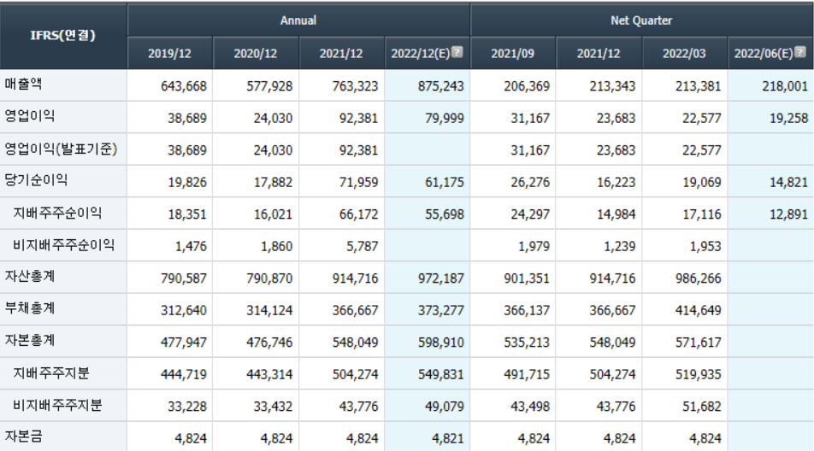Click total assets value 986,266
The height and width of the screenshot is (451, 814).
pos(699,278)
